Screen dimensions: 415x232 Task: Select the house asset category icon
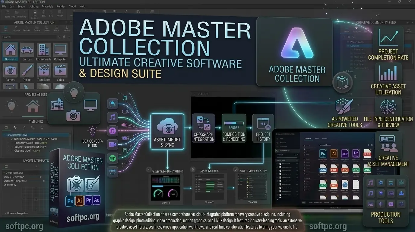(x=10, y=50)
